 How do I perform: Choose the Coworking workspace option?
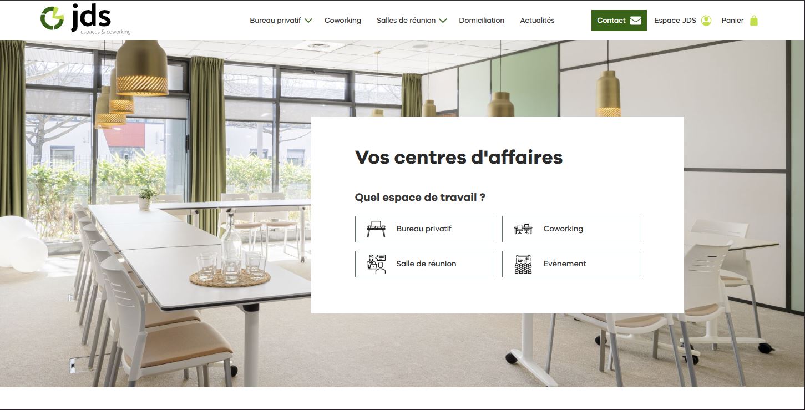point(571,229)
